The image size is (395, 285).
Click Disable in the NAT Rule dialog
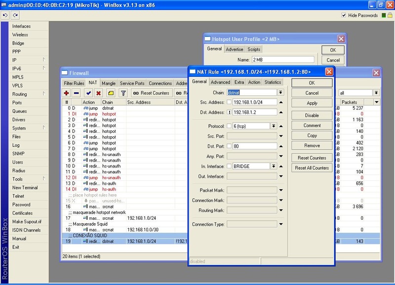click(x=312, y=115)
